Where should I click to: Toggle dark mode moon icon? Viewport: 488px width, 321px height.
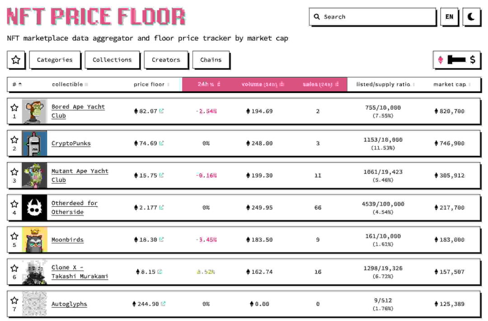(471, 17)
